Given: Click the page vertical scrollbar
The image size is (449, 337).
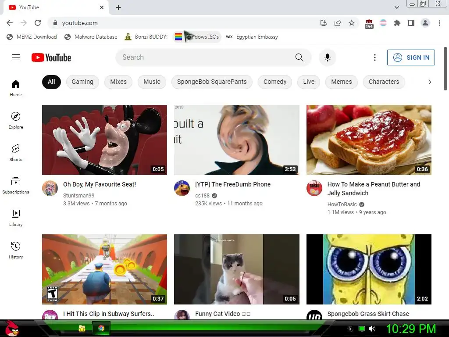Looking at the screenshot, I should pos(445,69).
